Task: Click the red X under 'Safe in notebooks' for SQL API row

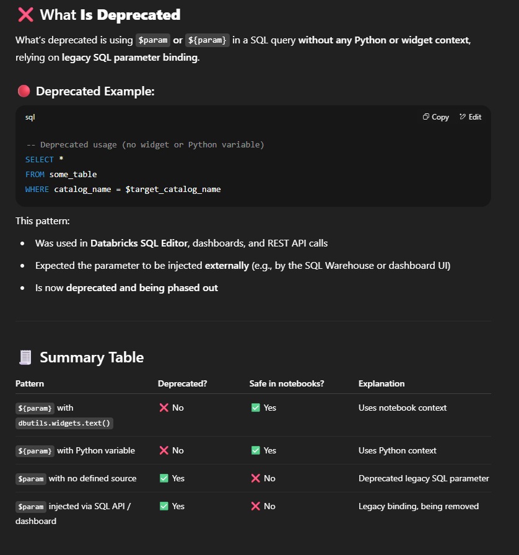Action: click(255, 506)
